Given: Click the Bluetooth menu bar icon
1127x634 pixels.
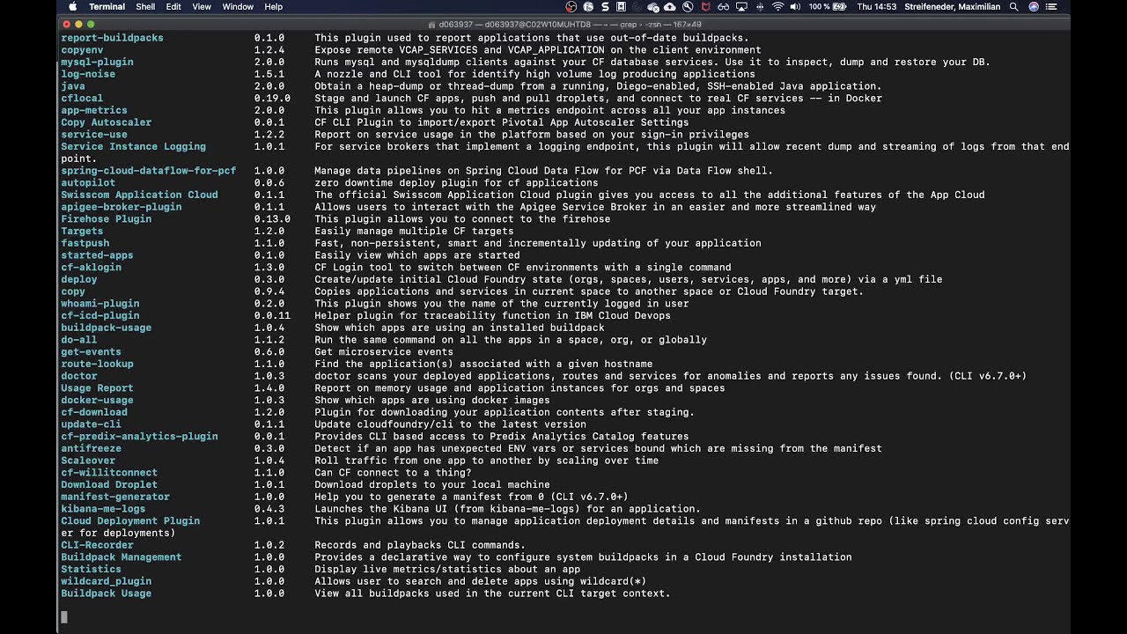Looking at the screenshot, I should (760, 6).
